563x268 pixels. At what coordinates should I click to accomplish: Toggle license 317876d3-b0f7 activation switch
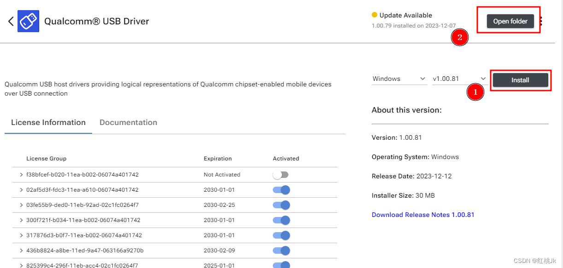pos(281,235)
